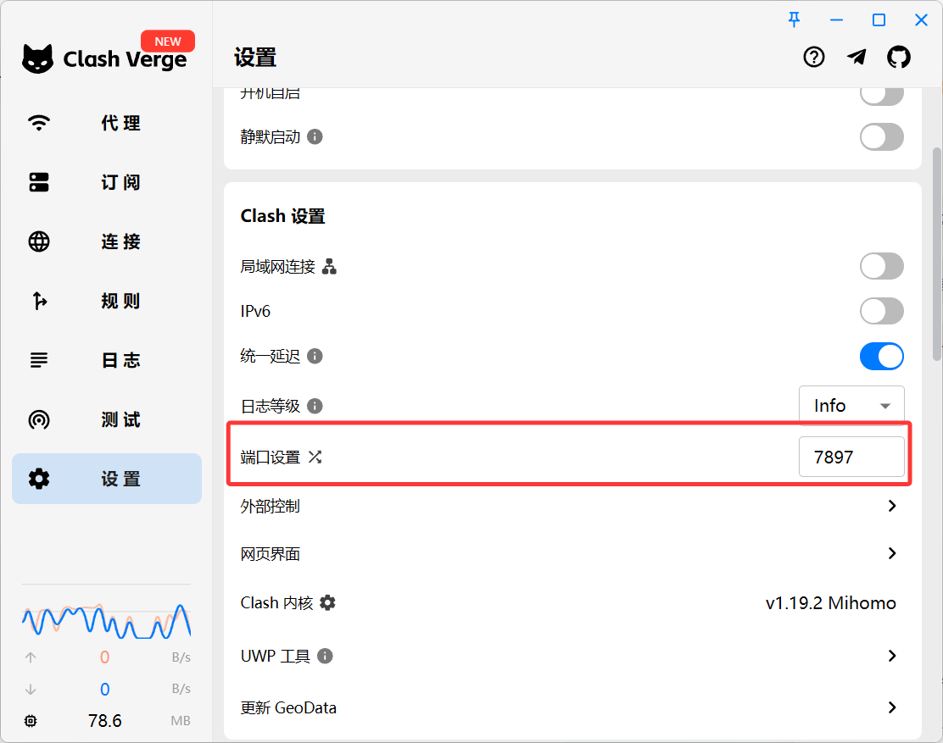This screenshot has height=743, width=943.
Task: Expand the 更新 GeoData chevron
Action: click(892, 707)
